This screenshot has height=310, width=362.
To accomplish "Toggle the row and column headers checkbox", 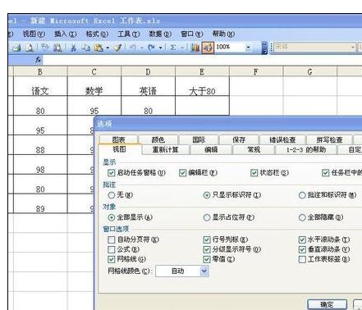I will [x=207, y=239].
